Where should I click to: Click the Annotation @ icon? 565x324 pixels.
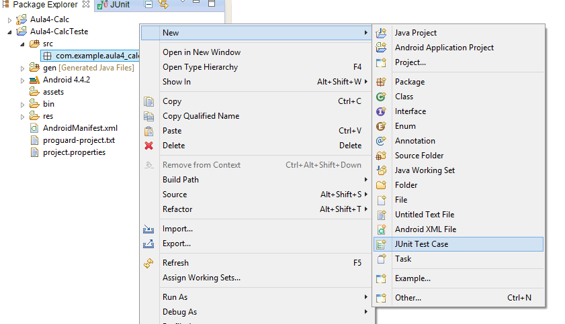click(381, 141)
